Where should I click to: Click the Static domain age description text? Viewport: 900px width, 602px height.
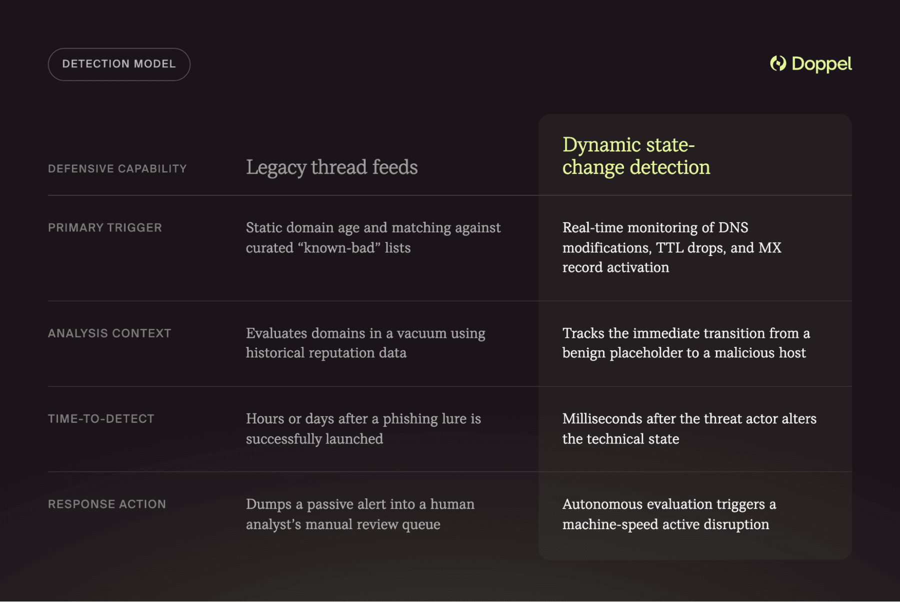[373, 238]
